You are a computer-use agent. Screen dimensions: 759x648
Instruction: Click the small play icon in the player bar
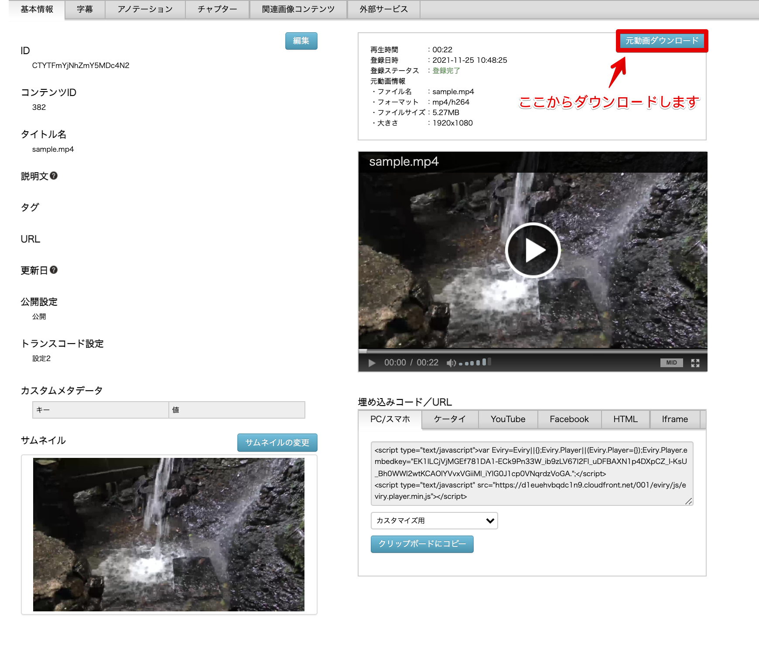click(372, 363)
